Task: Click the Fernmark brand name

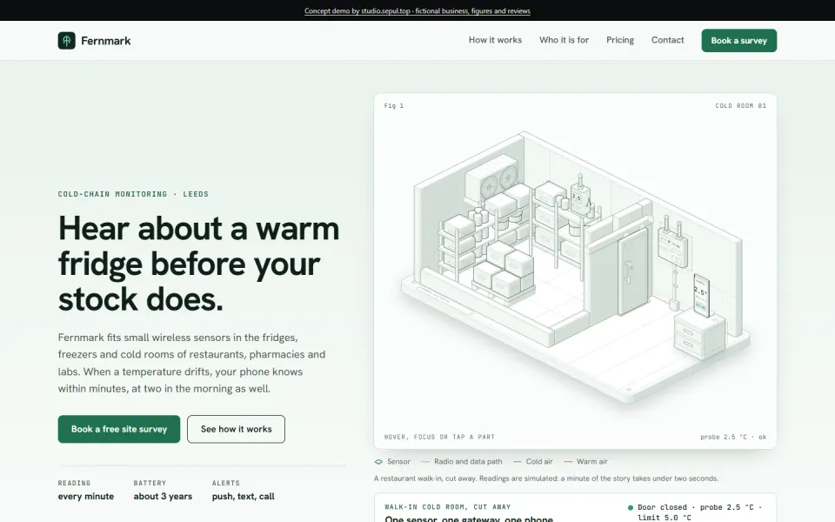Action: click(x=106, y=41)
